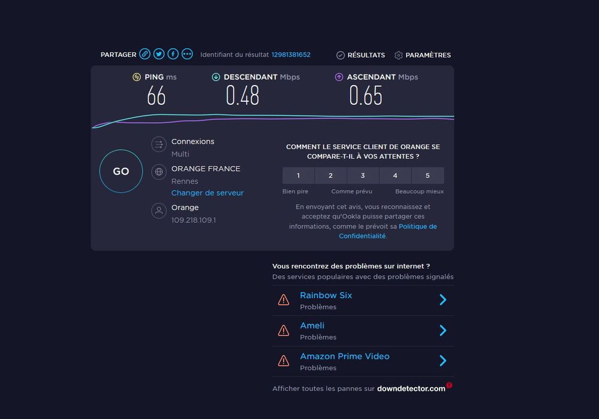Share the result on Twitter
Image resolution: width=599 pixels, height=419 pixels.
(x=159, y=54)
